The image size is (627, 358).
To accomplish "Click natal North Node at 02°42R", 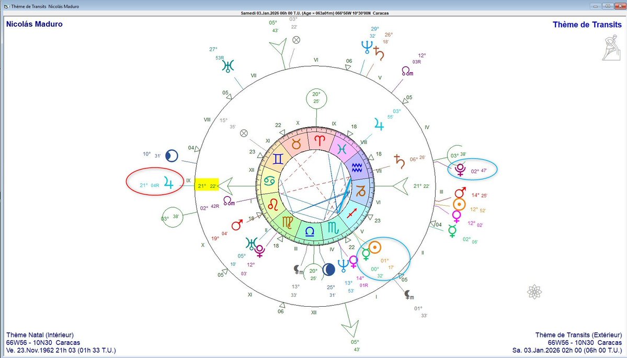I will click(229, 201).
